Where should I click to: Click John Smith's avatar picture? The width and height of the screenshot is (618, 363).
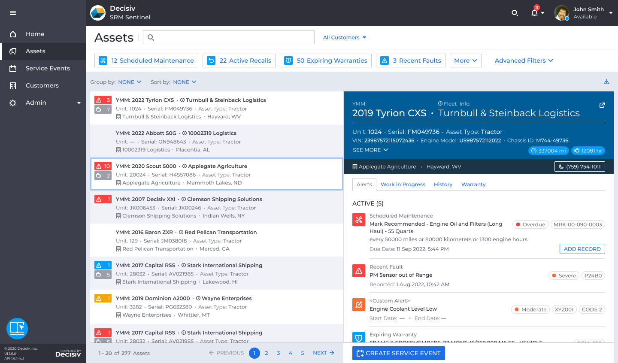click(x=562, y=13)
